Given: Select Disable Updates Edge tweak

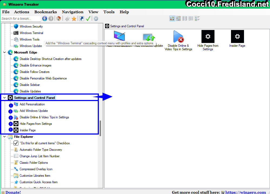Looking at the screenshot, I should point(30,91).
